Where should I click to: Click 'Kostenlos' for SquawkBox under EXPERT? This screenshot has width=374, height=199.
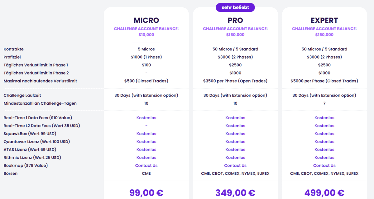pos(324,134)
